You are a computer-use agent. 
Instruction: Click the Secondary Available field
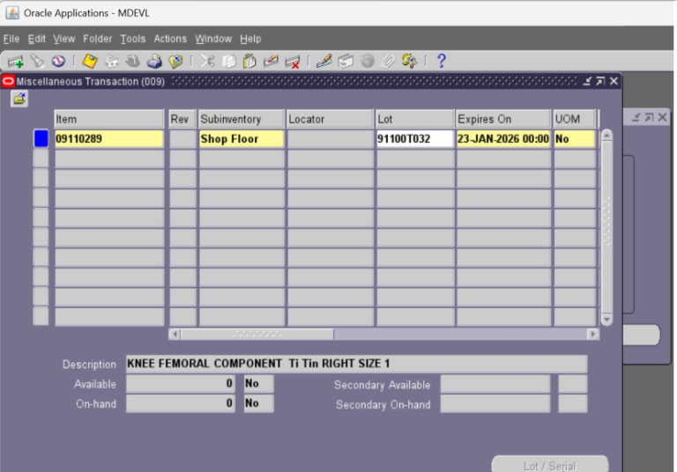(495, 384)
